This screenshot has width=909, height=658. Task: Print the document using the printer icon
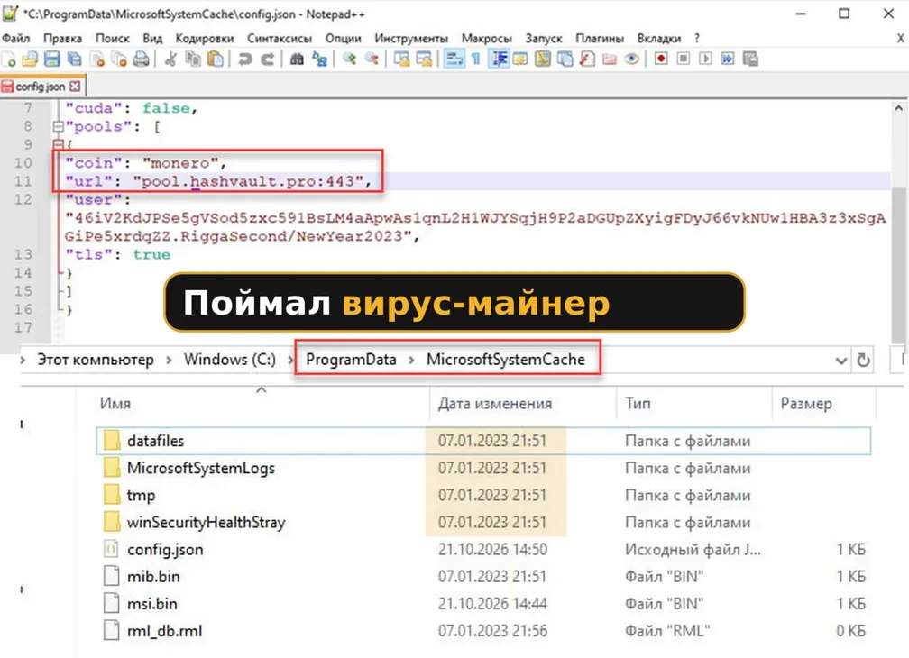click(141, 59)
